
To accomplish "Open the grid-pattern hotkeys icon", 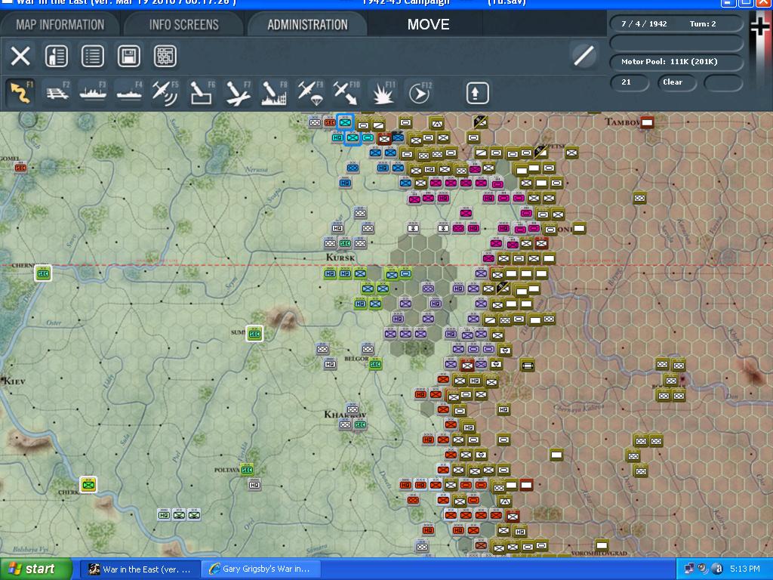I will tap(165, 56).
